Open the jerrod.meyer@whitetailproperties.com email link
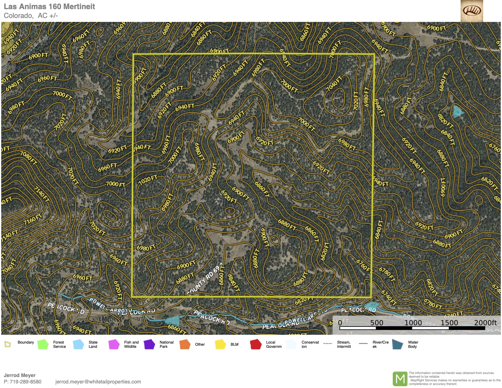The height and width of the screenshot is (388, 502). 98,382
